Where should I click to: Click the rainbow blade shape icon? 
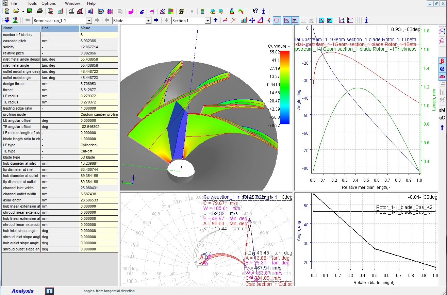click(x=231, y=11)
